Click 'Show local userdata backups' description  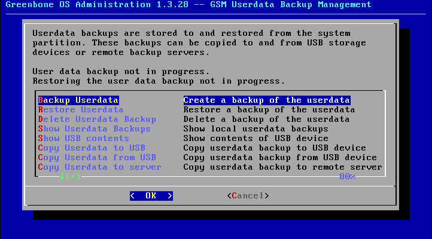pos(255,129)
